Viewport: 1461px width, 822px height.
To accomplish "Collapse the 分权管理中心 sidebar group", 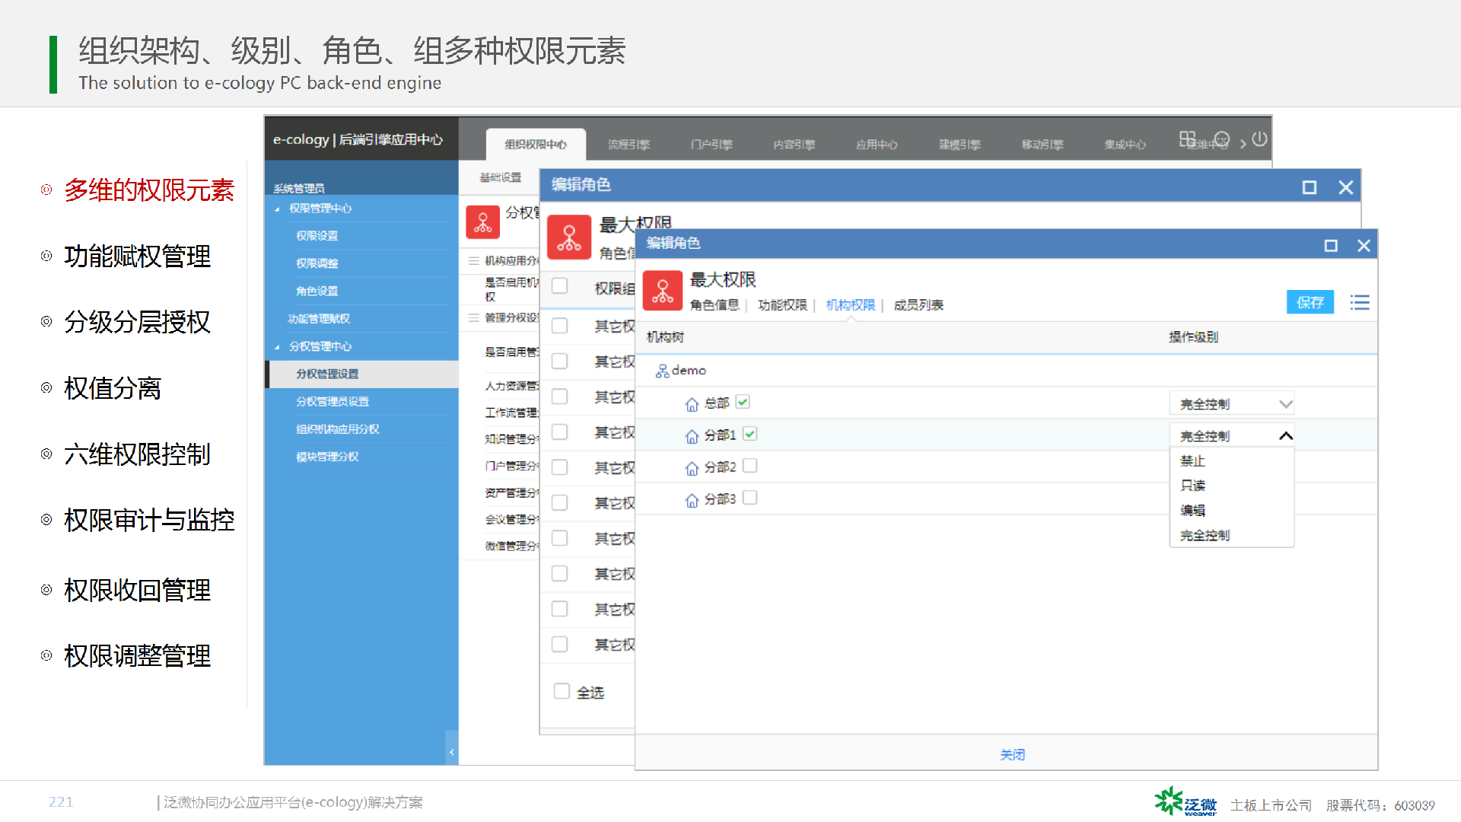I will click(x=277, y=347).
